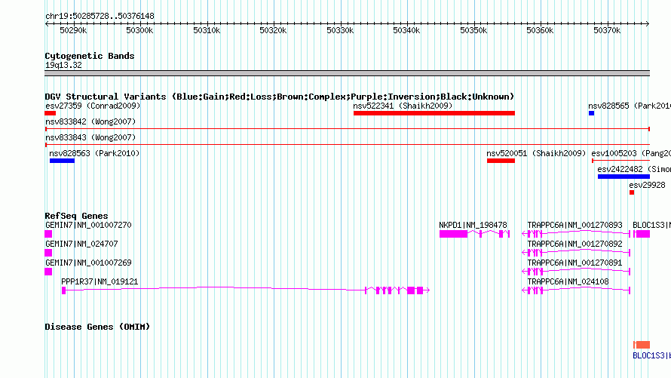Open GEMIN7|NM_024707 gene block
The image size is (671, 378).
tap(48, 253)
